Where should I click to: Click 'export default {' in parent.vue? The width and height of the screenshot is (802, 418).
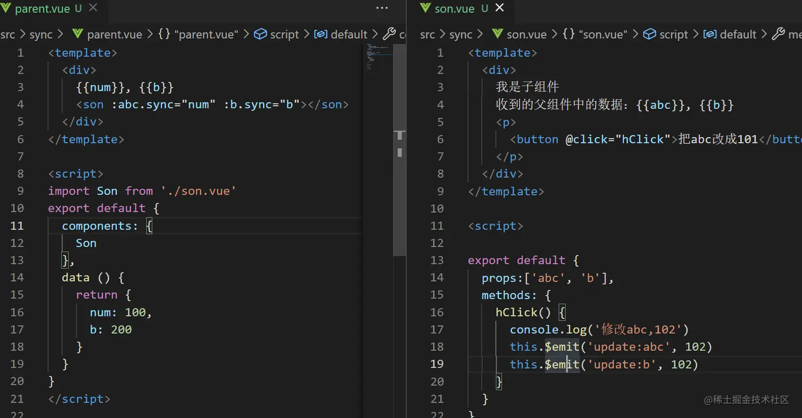pyautogui.click(x=104, y=208)
